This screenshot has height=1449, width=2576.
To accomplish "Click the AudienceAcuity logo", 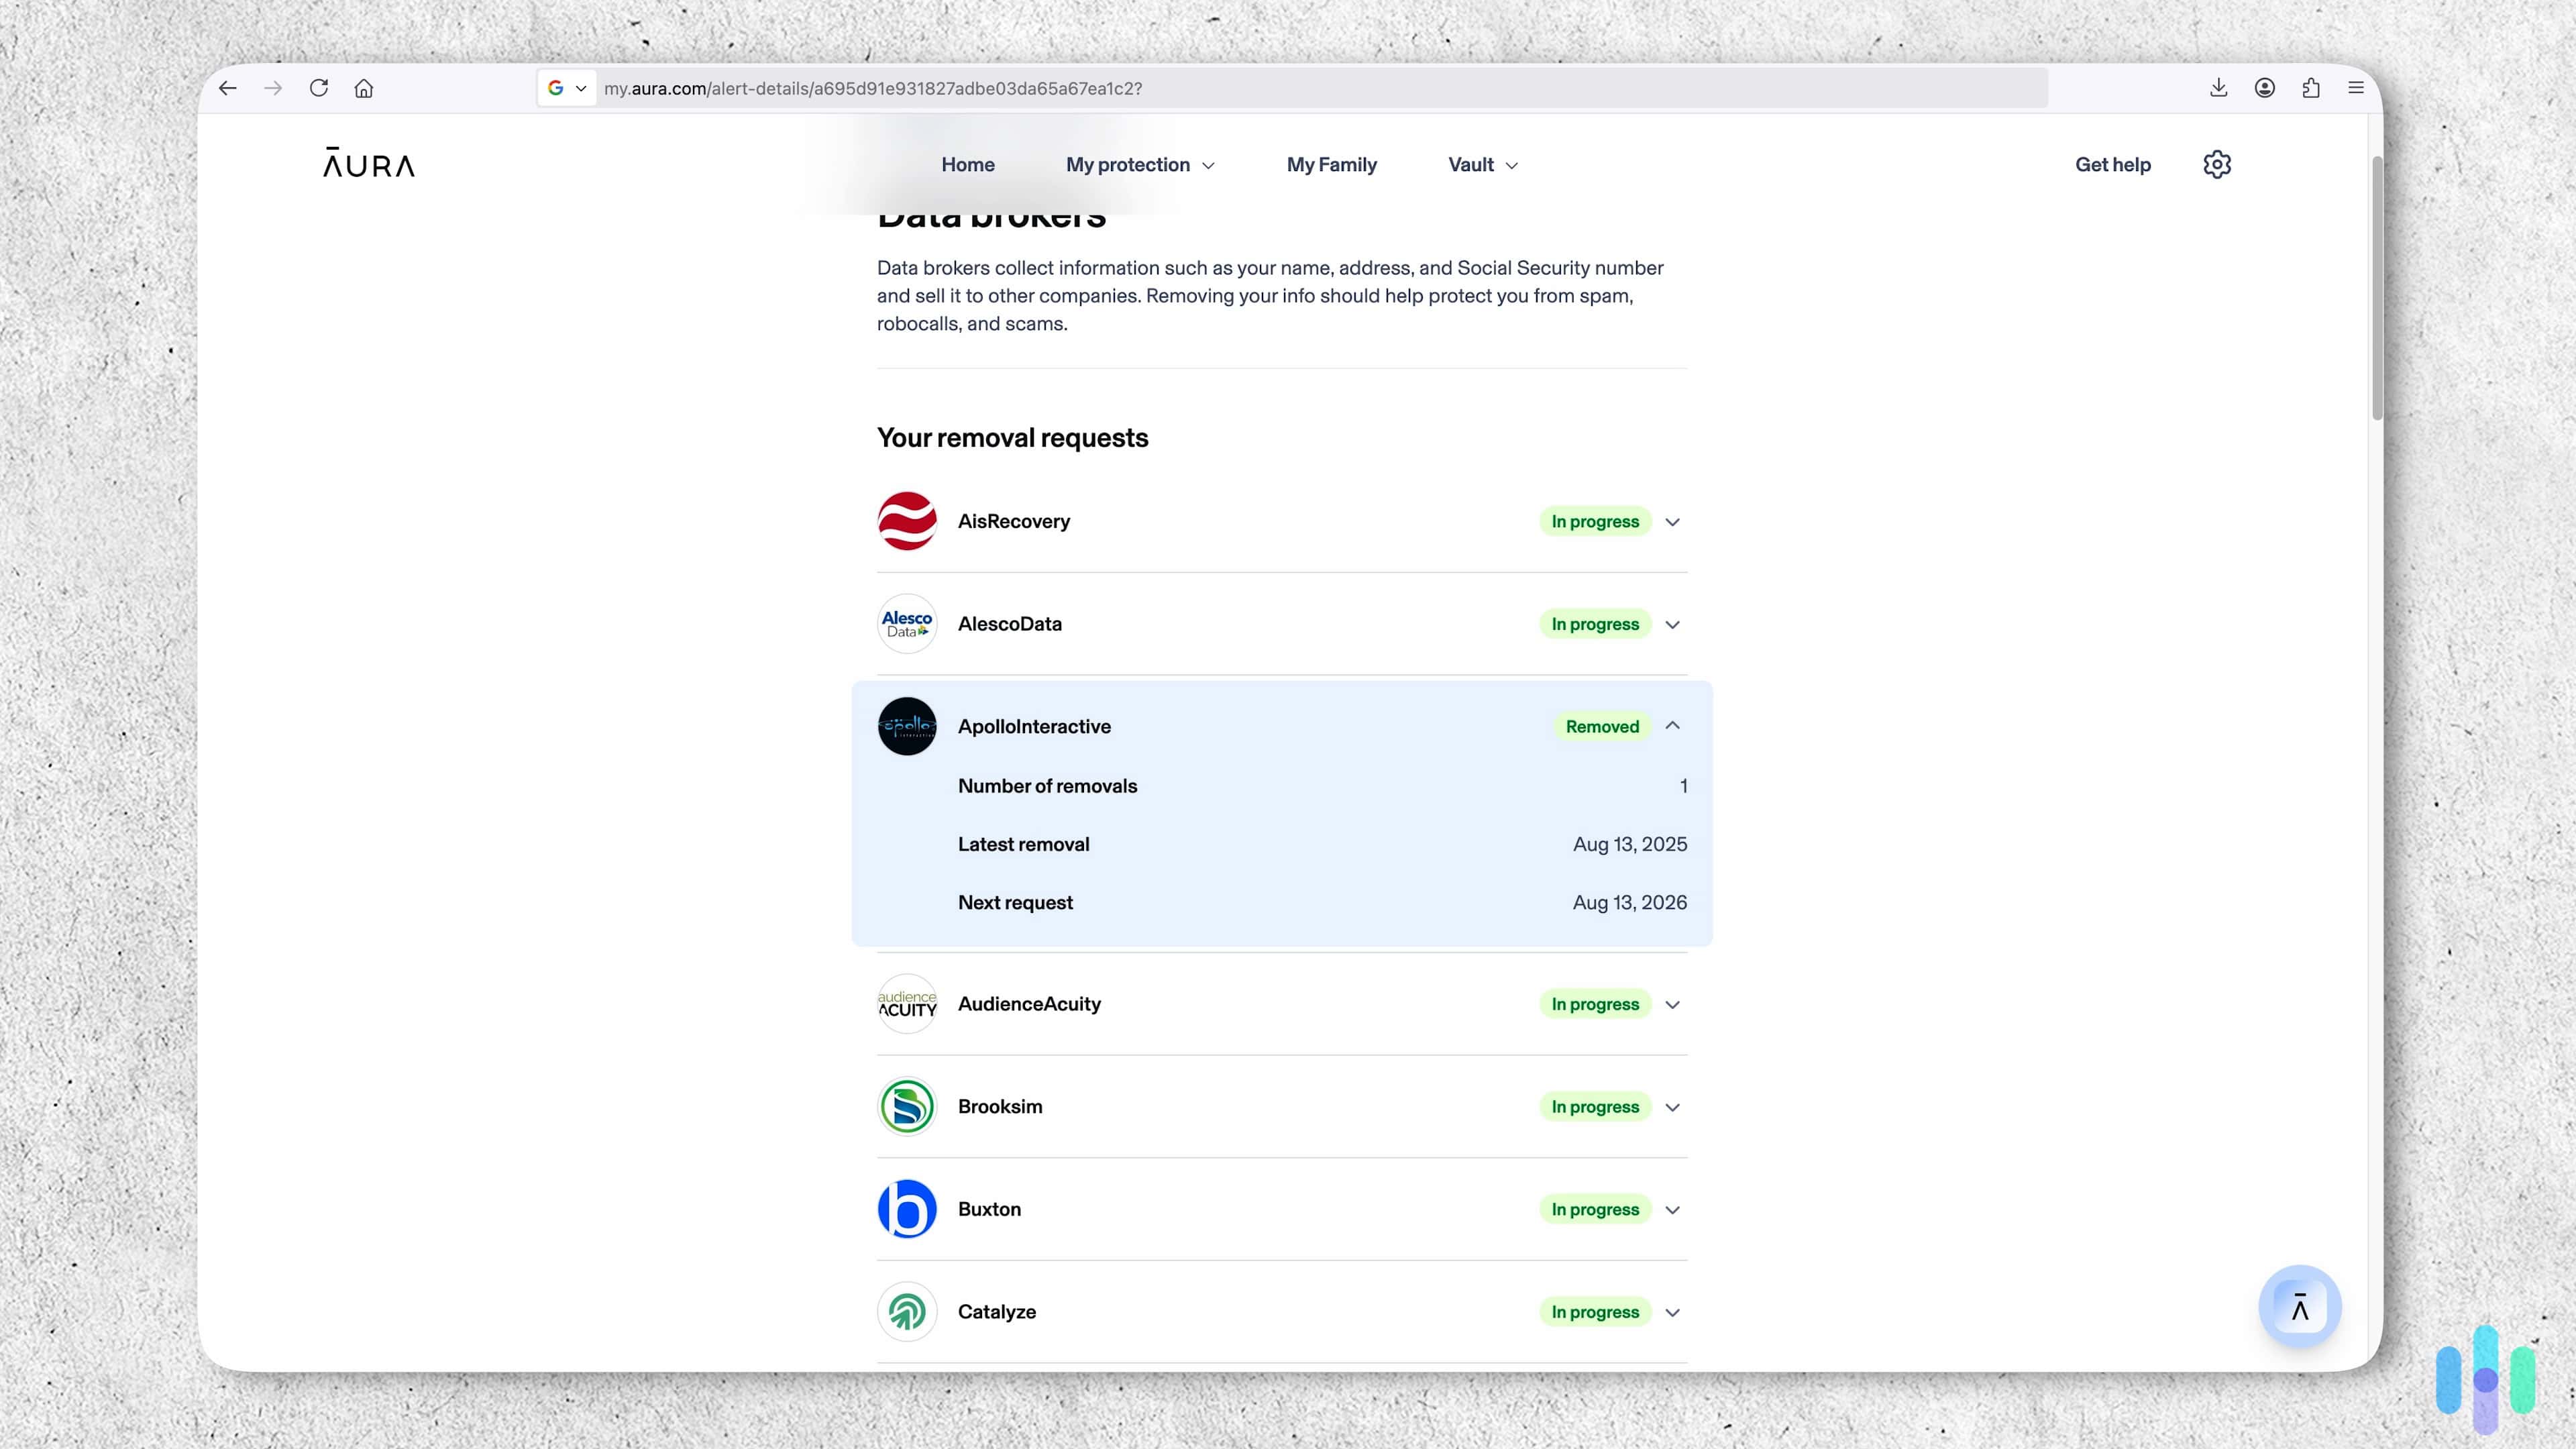I will (x=906, y=1004).
